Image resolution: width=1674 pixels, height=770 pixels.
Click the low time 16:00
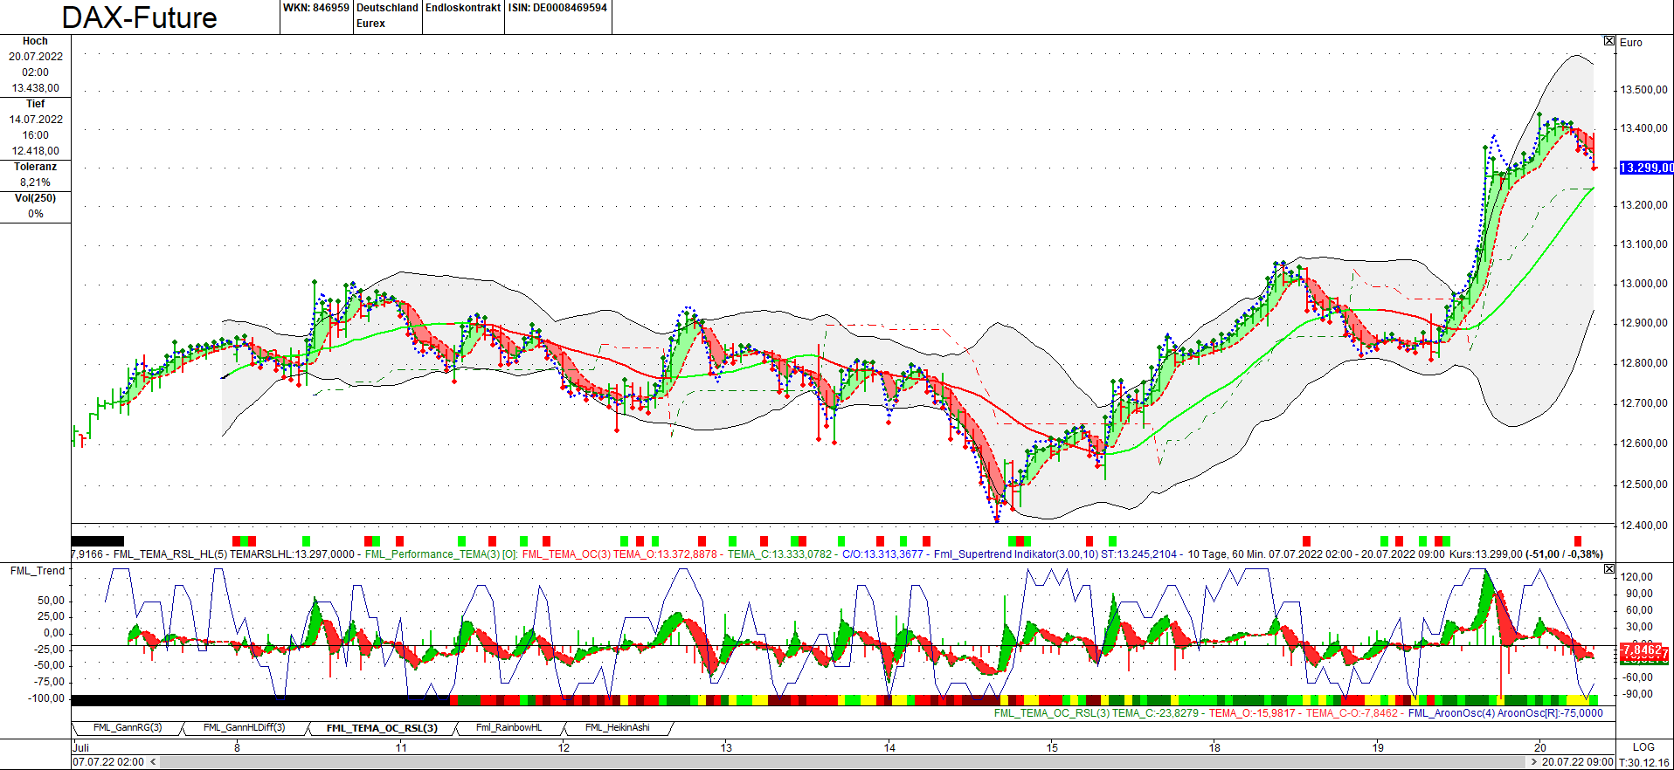36,135
